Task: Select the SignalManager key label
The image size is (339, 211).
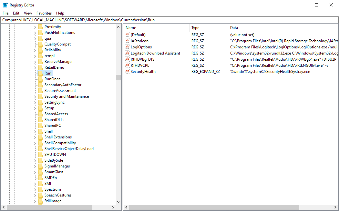Action: click(x=57, y=166)
